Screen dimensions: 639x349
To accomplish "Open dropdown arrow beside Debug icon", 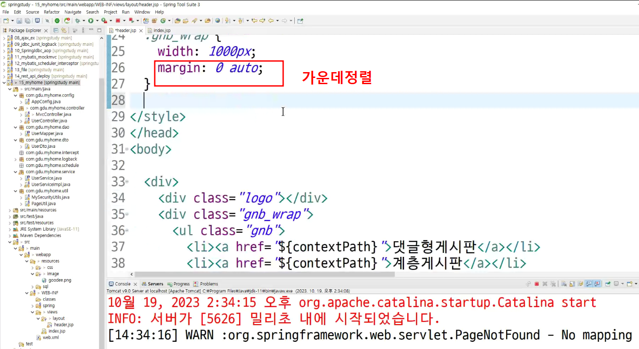I will 84,20.
